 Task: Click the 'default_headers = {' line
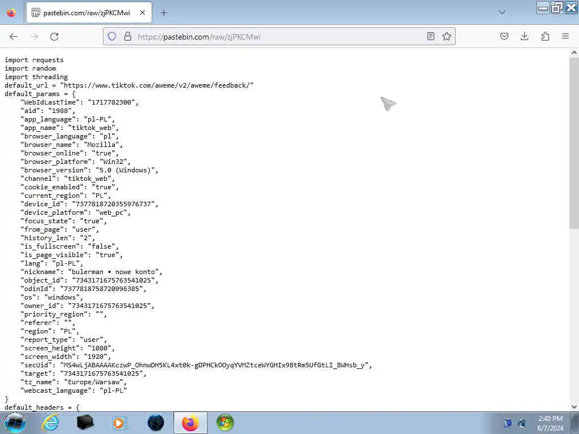click(x=42, y=407)
